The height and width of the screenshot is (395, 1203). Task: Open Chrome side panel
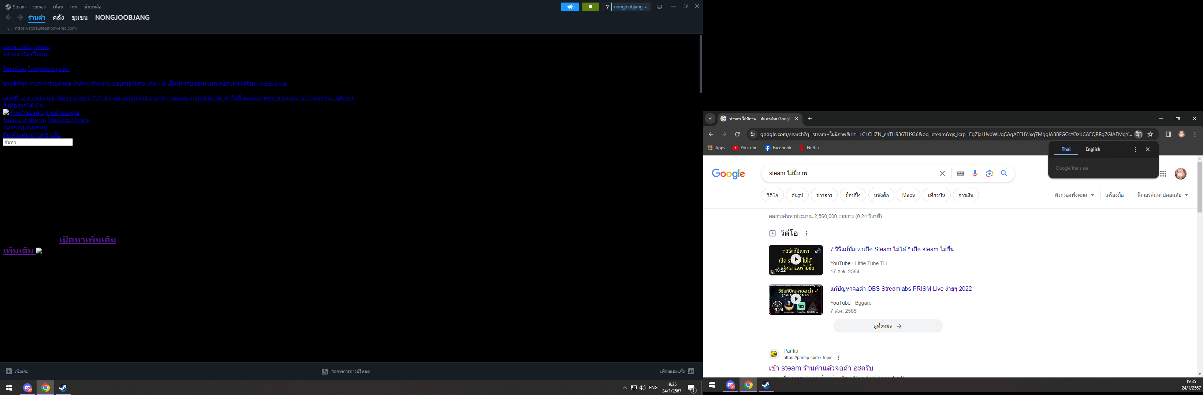1169,134
